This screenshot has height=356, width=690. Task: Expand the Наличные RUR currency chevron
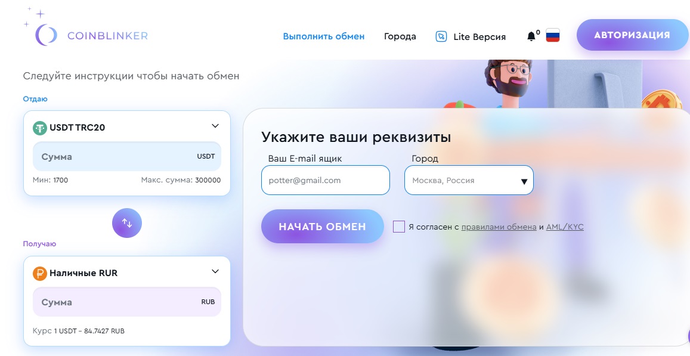coord(215,271)
